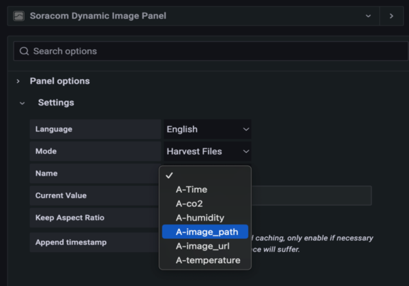Viewport: 409px width, 286px height.
Task: Select A-image_url from the list
Action: click(203, 246)
